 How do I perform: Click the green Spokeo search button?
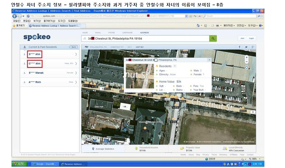tap(213, 38)
